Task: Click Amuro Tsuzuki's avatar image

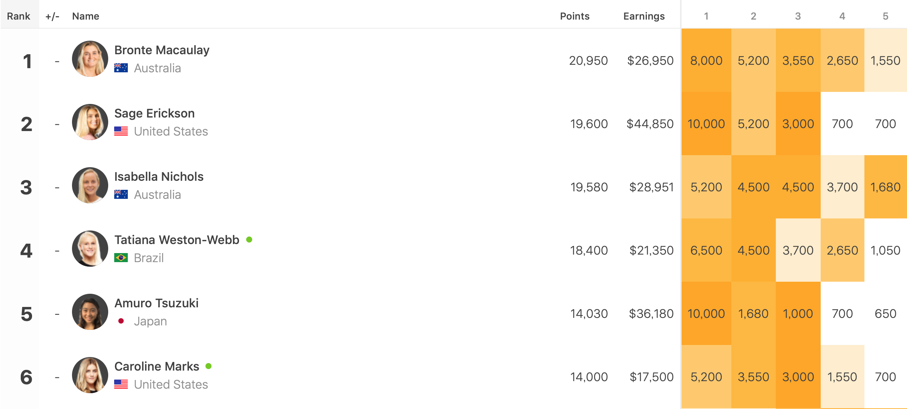Action: point(90,312)
